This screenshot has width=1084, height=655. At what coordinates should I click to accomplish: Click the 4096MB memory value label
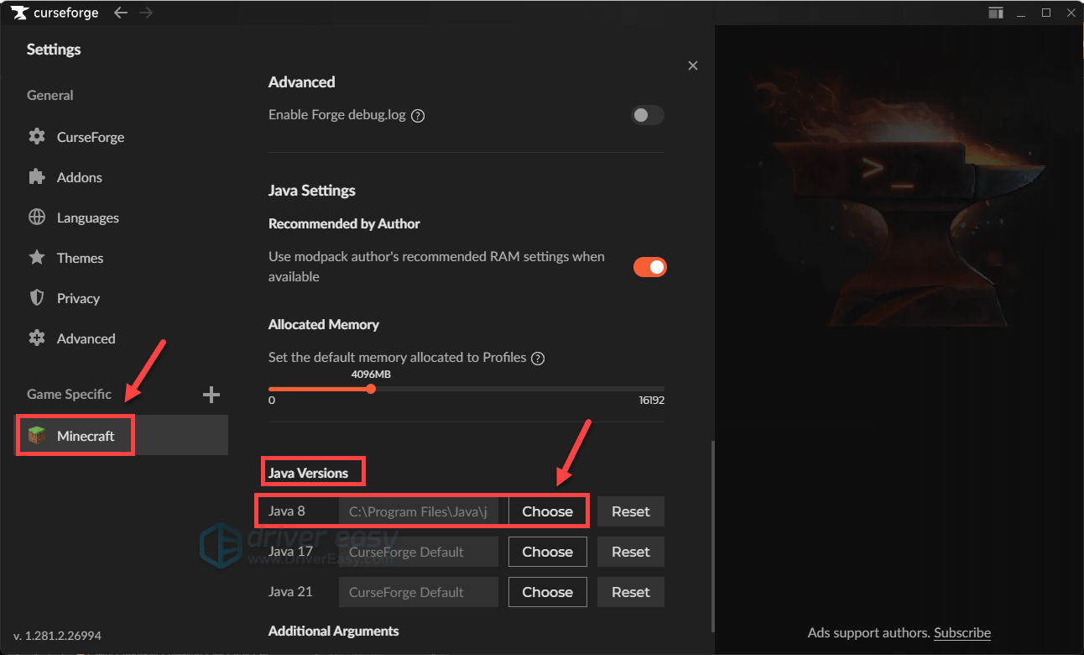click(x=371, y=374)
